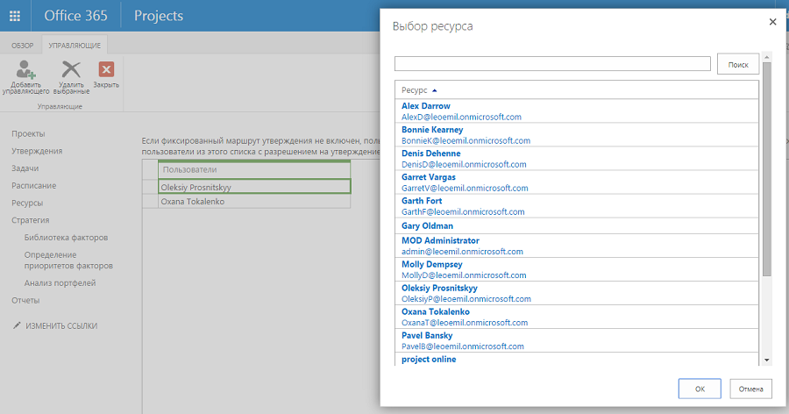The image size is (789, 414).
Task: Click the PavelB@leoemil.onmicrosoft.com address
Action: point(462,346)
